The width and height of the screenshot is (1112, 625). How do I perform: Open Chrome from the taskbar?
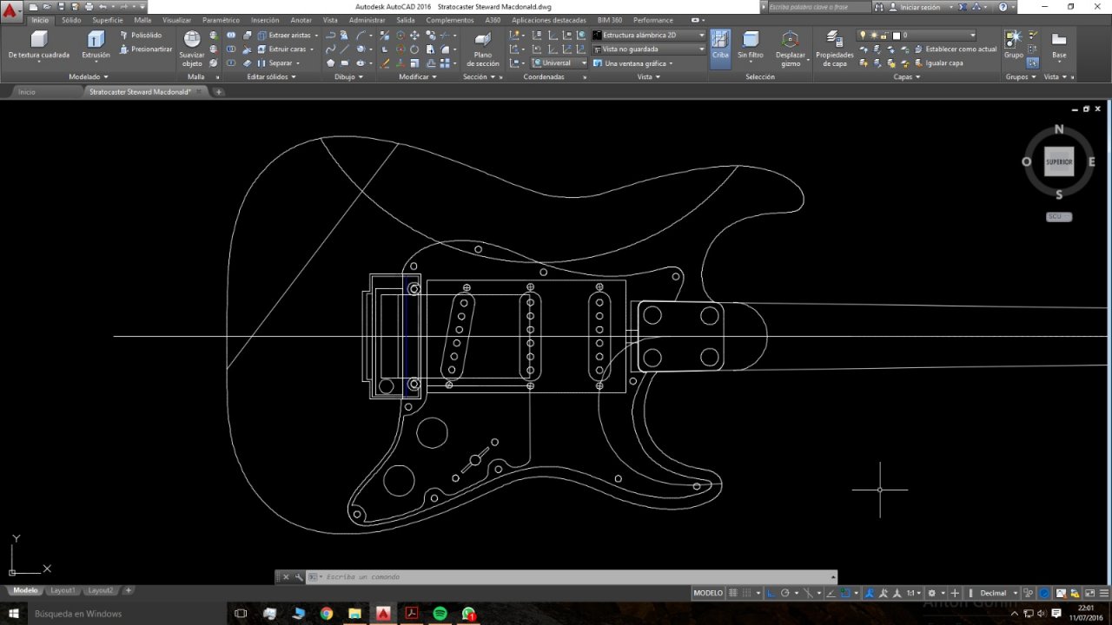[326, 614]
